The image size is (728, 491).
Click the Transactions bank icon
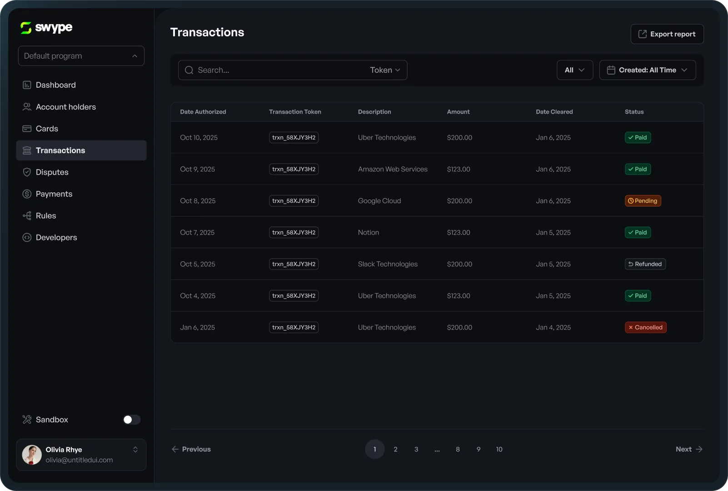[27, 150]
